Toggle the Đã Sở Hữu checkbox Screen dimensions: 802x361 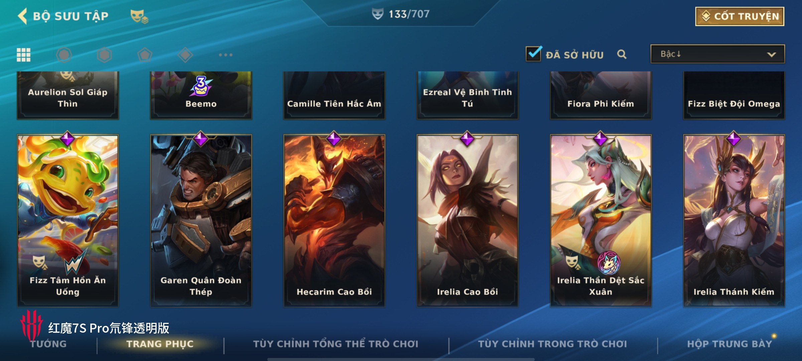tap(534, 53)
